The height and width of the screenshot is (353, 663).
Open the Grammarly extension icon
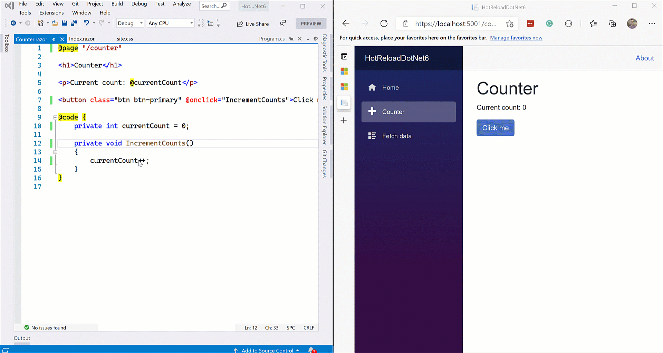pyautogui.click(x=549, y=23)
